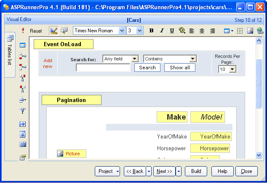Select the Event OnLoad element
This screenshot has width=267, height=183.
[64, 44]
